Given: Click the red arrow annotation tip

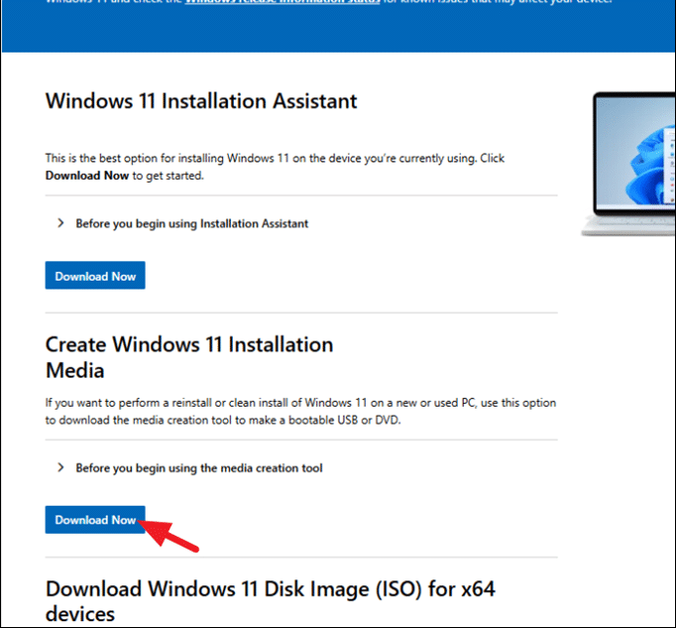Looking at the screenshot, I should pyautogui.click(x=149, y=525).
